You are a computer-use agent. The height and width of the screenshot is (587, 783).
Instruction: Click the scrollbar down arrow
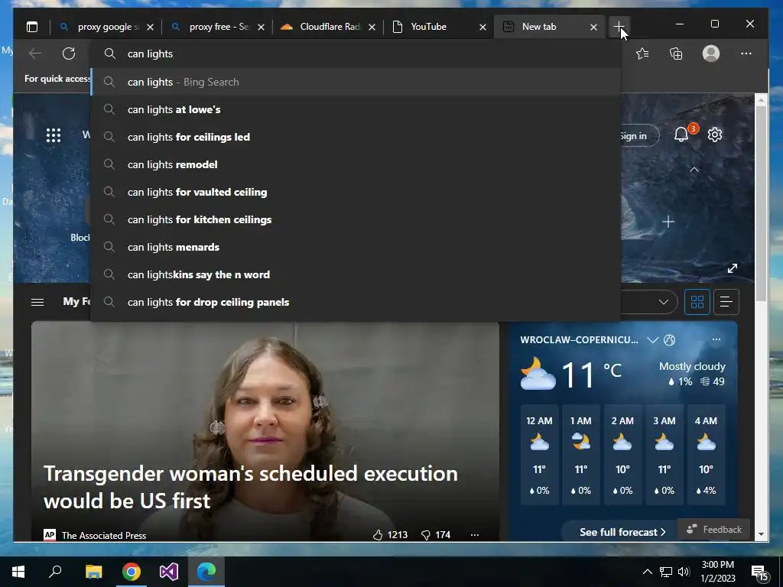(761, 534)
